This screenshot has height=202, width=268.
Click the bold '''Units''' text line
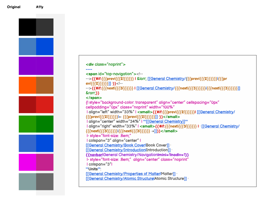click(x=93, y=169)
